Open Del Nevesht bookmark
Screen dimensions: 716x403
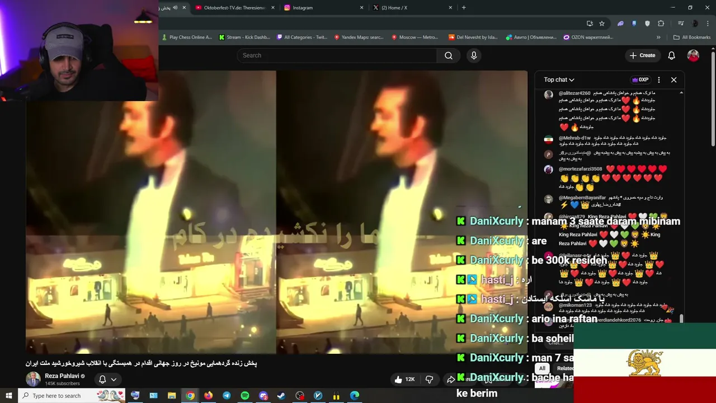473,38
